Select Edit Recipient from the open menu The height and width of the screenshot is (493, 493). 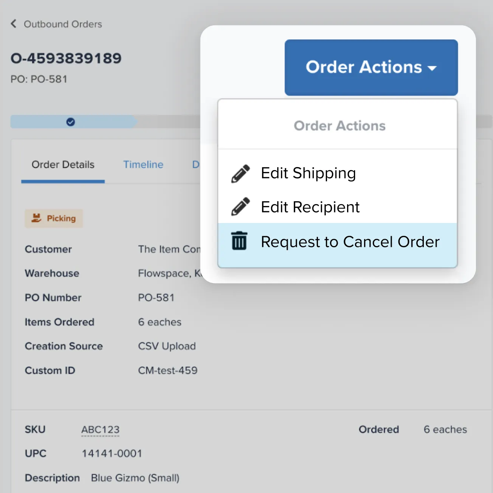tap(310, 206)
